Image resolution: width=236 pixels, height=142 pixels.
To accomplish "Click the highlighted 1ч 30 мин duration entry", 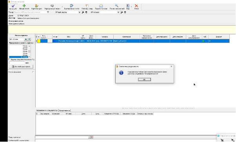I will click(19, 57).
